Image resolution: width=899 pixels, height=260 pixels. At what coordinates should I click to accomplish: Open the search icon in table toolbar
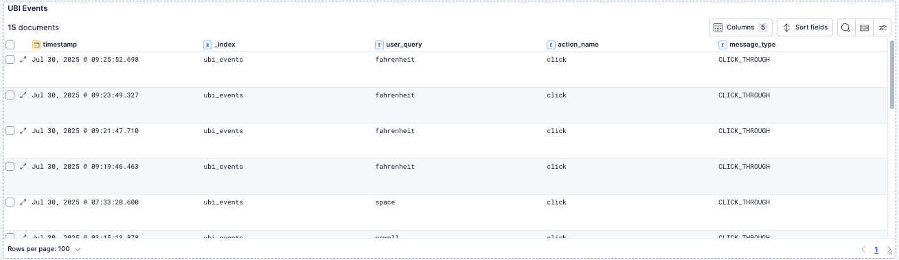845,27
